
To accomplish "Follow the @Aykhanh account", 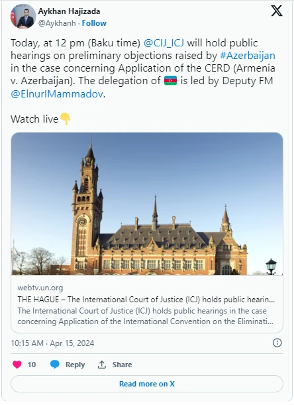I will click(x=94, y=23).
